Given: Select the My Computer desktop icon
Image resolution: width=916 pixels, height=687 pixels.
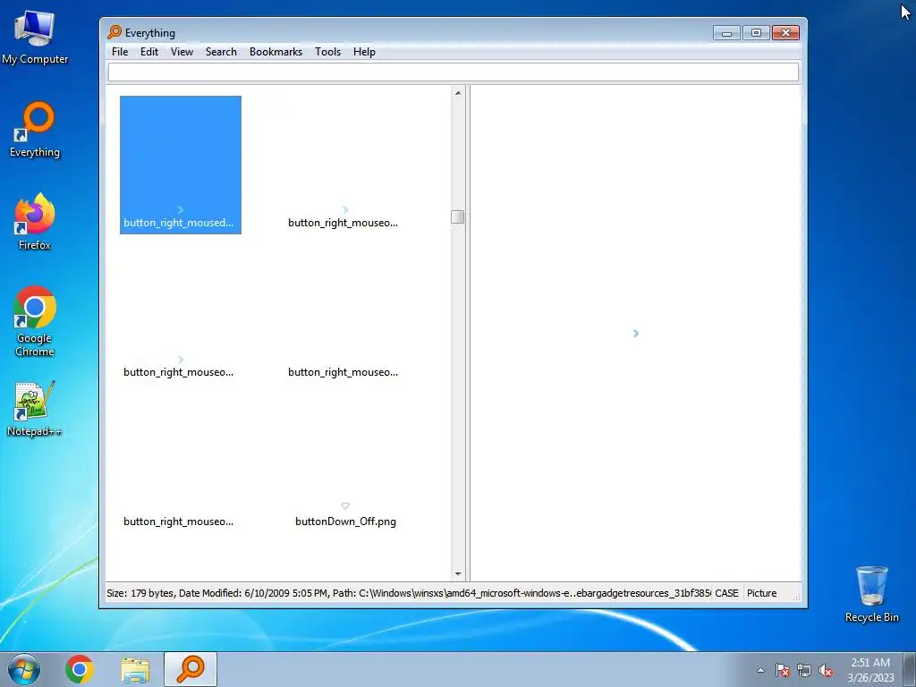Looking at the screenshot, I should click(35, 38).
